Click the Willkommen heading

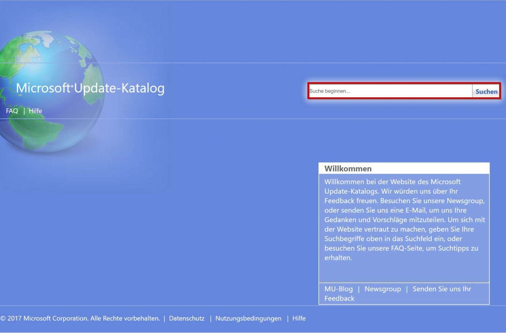click(348, 169)
